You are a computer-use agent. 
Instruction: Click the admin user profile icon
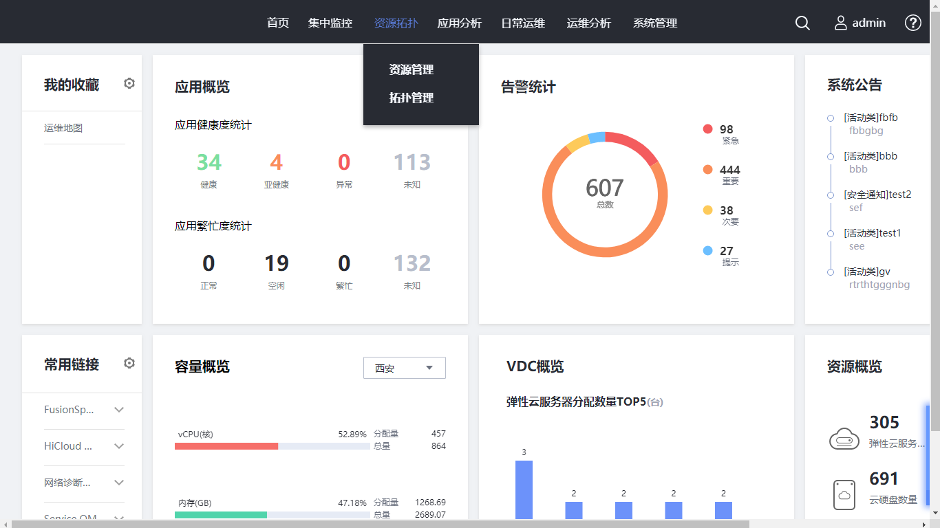click(x=841, y=23)
